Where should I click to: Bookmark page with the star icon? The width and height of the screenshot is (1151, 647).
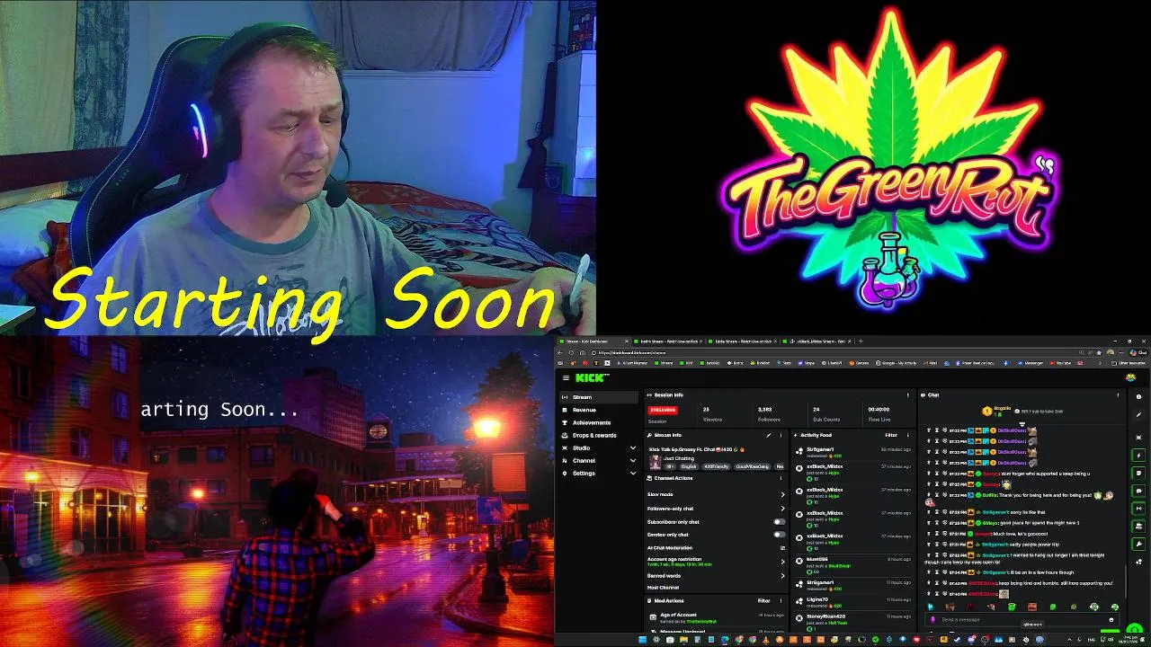pyautogui.click(x=1099, y=352)
